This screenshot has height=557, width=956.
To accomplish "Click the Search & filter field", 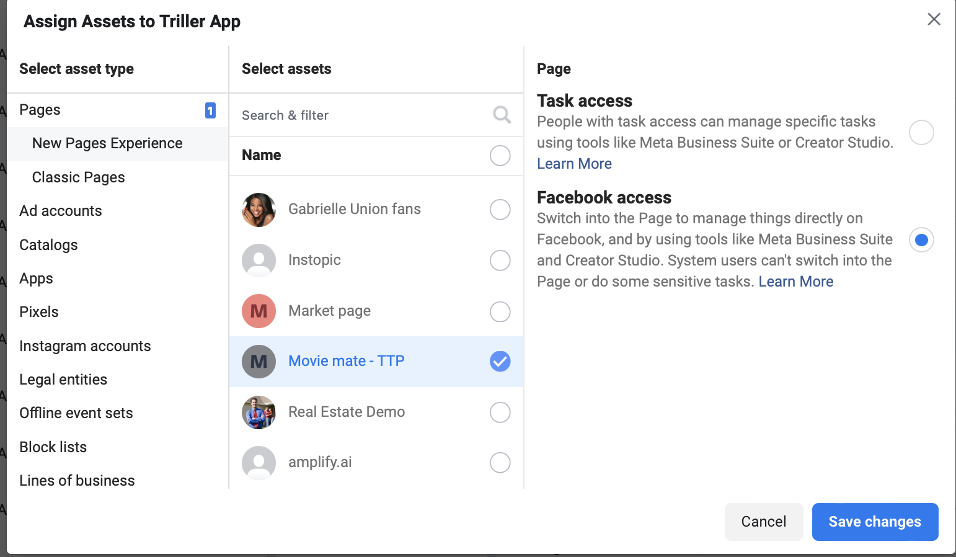I will tap(376, 115).
